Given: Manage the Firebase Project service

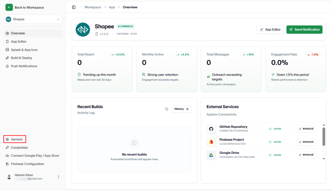Looking at the screenshot, I should (306, 142).
